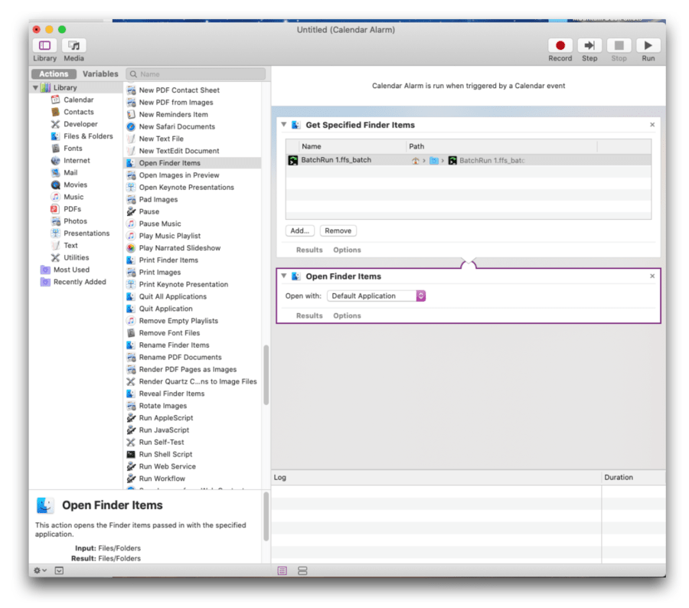Open the Default Application dropdown
The width and height of the screenshot is (689, 608).
(376, 296)
